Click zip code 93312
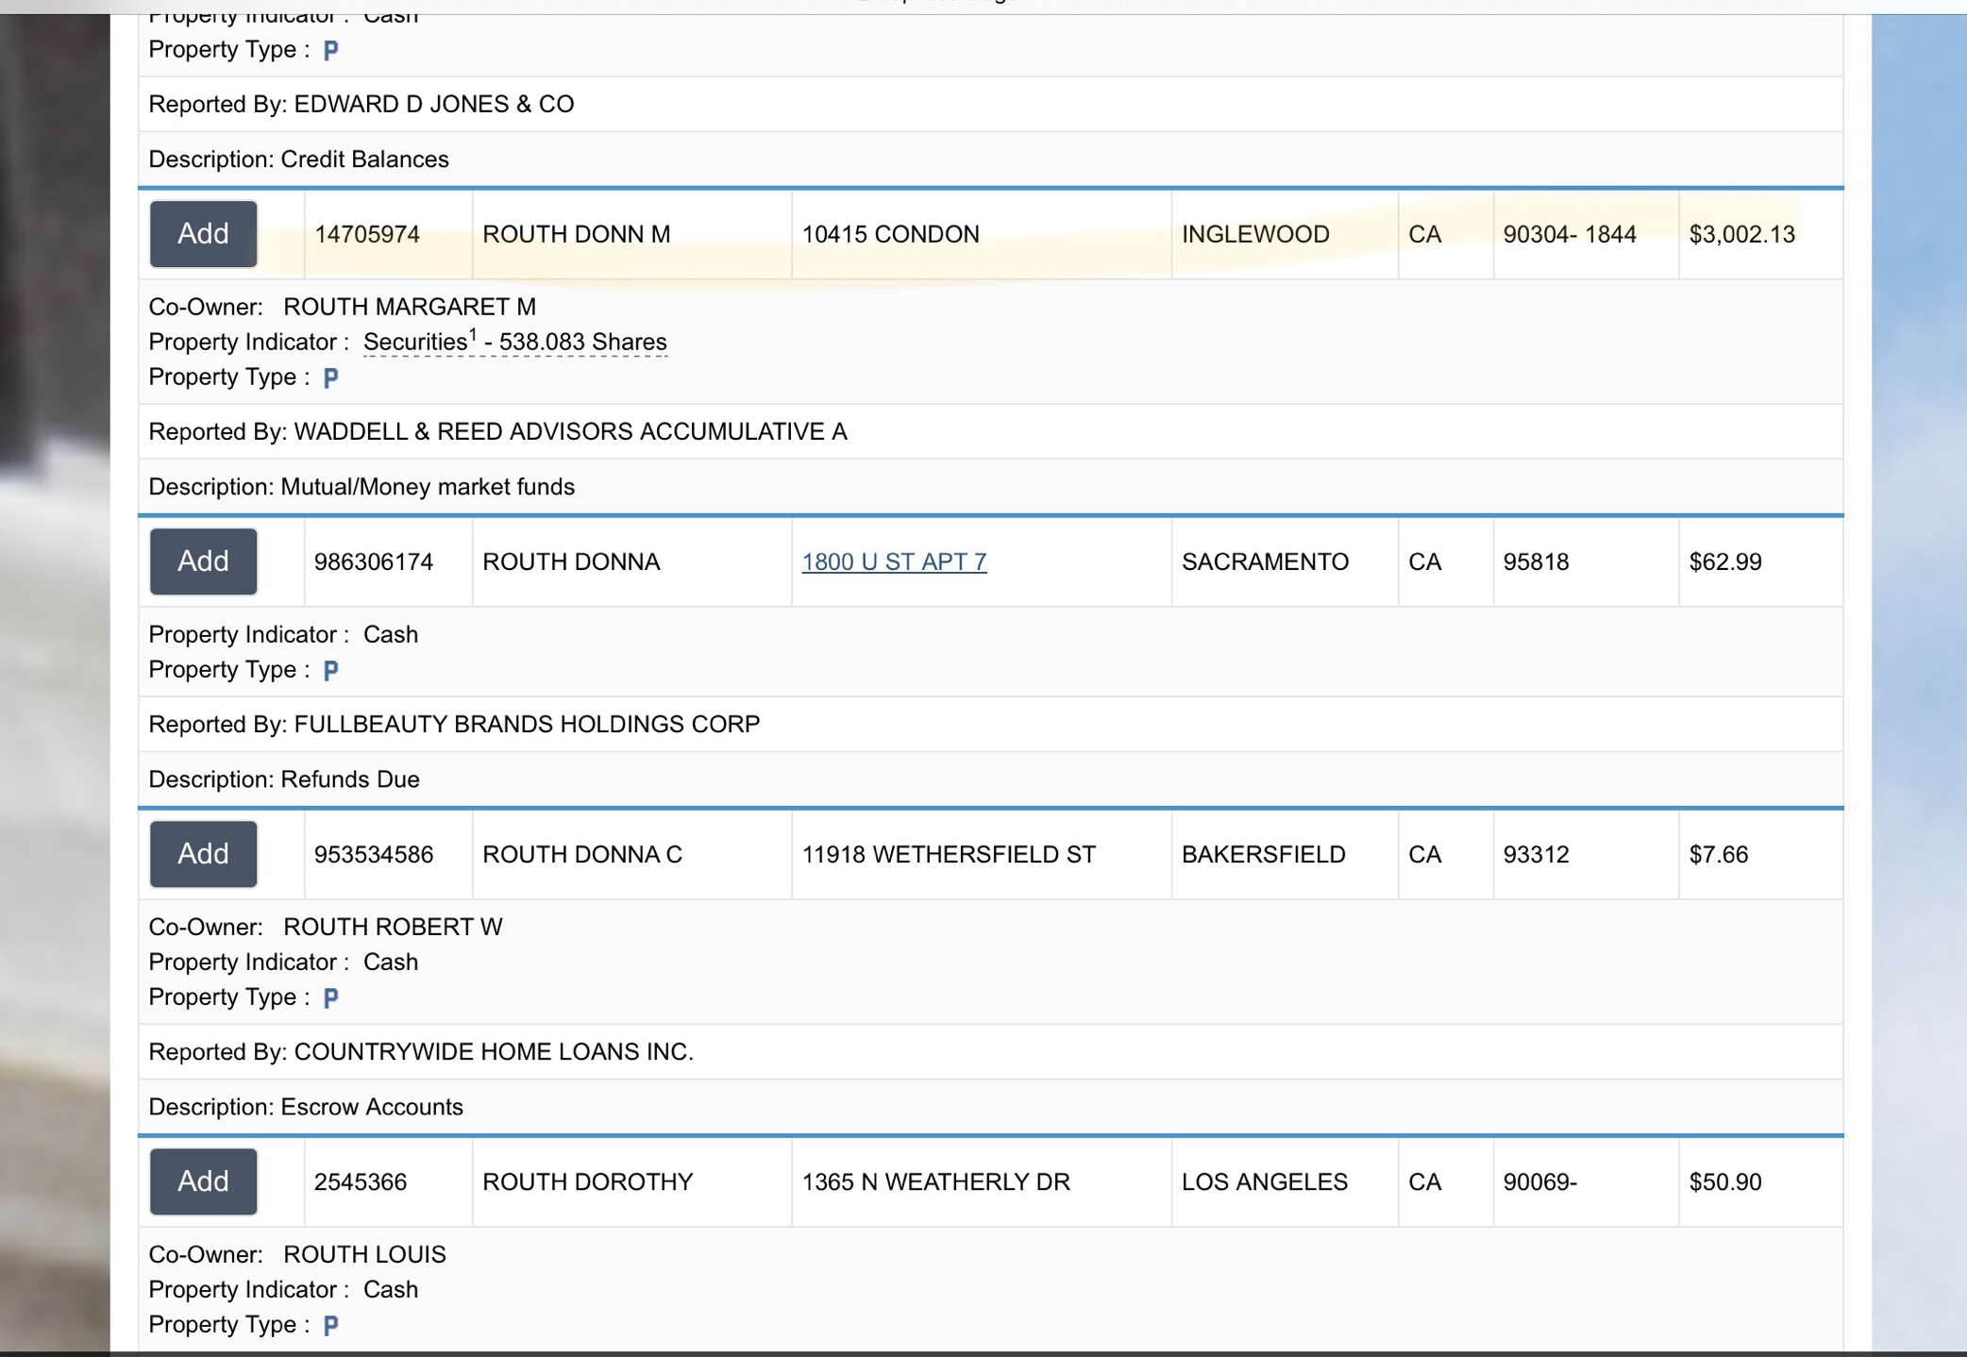Viewport: 1967px width, 1357px height. [1536, 854]
